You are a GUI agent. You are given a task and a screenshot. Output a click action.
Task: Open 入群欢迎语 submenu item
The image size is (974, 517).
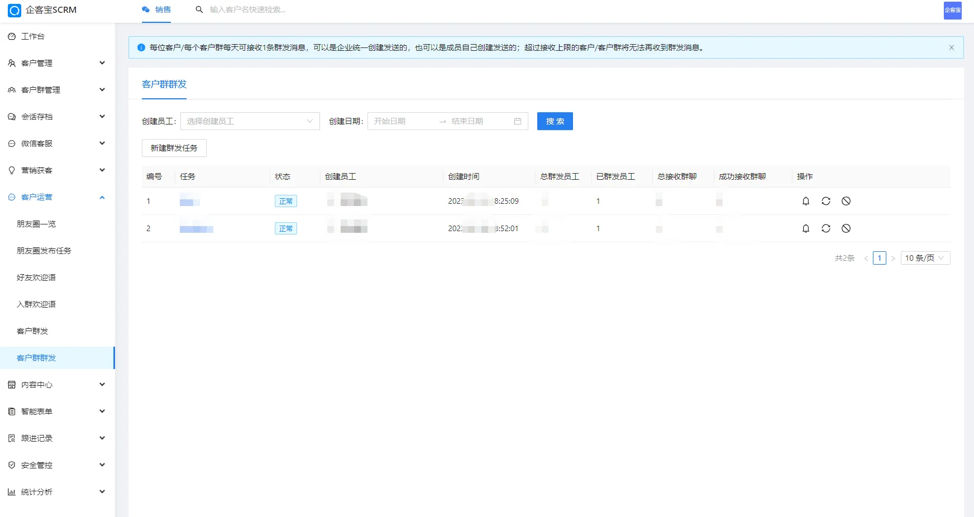pos(58,304)
